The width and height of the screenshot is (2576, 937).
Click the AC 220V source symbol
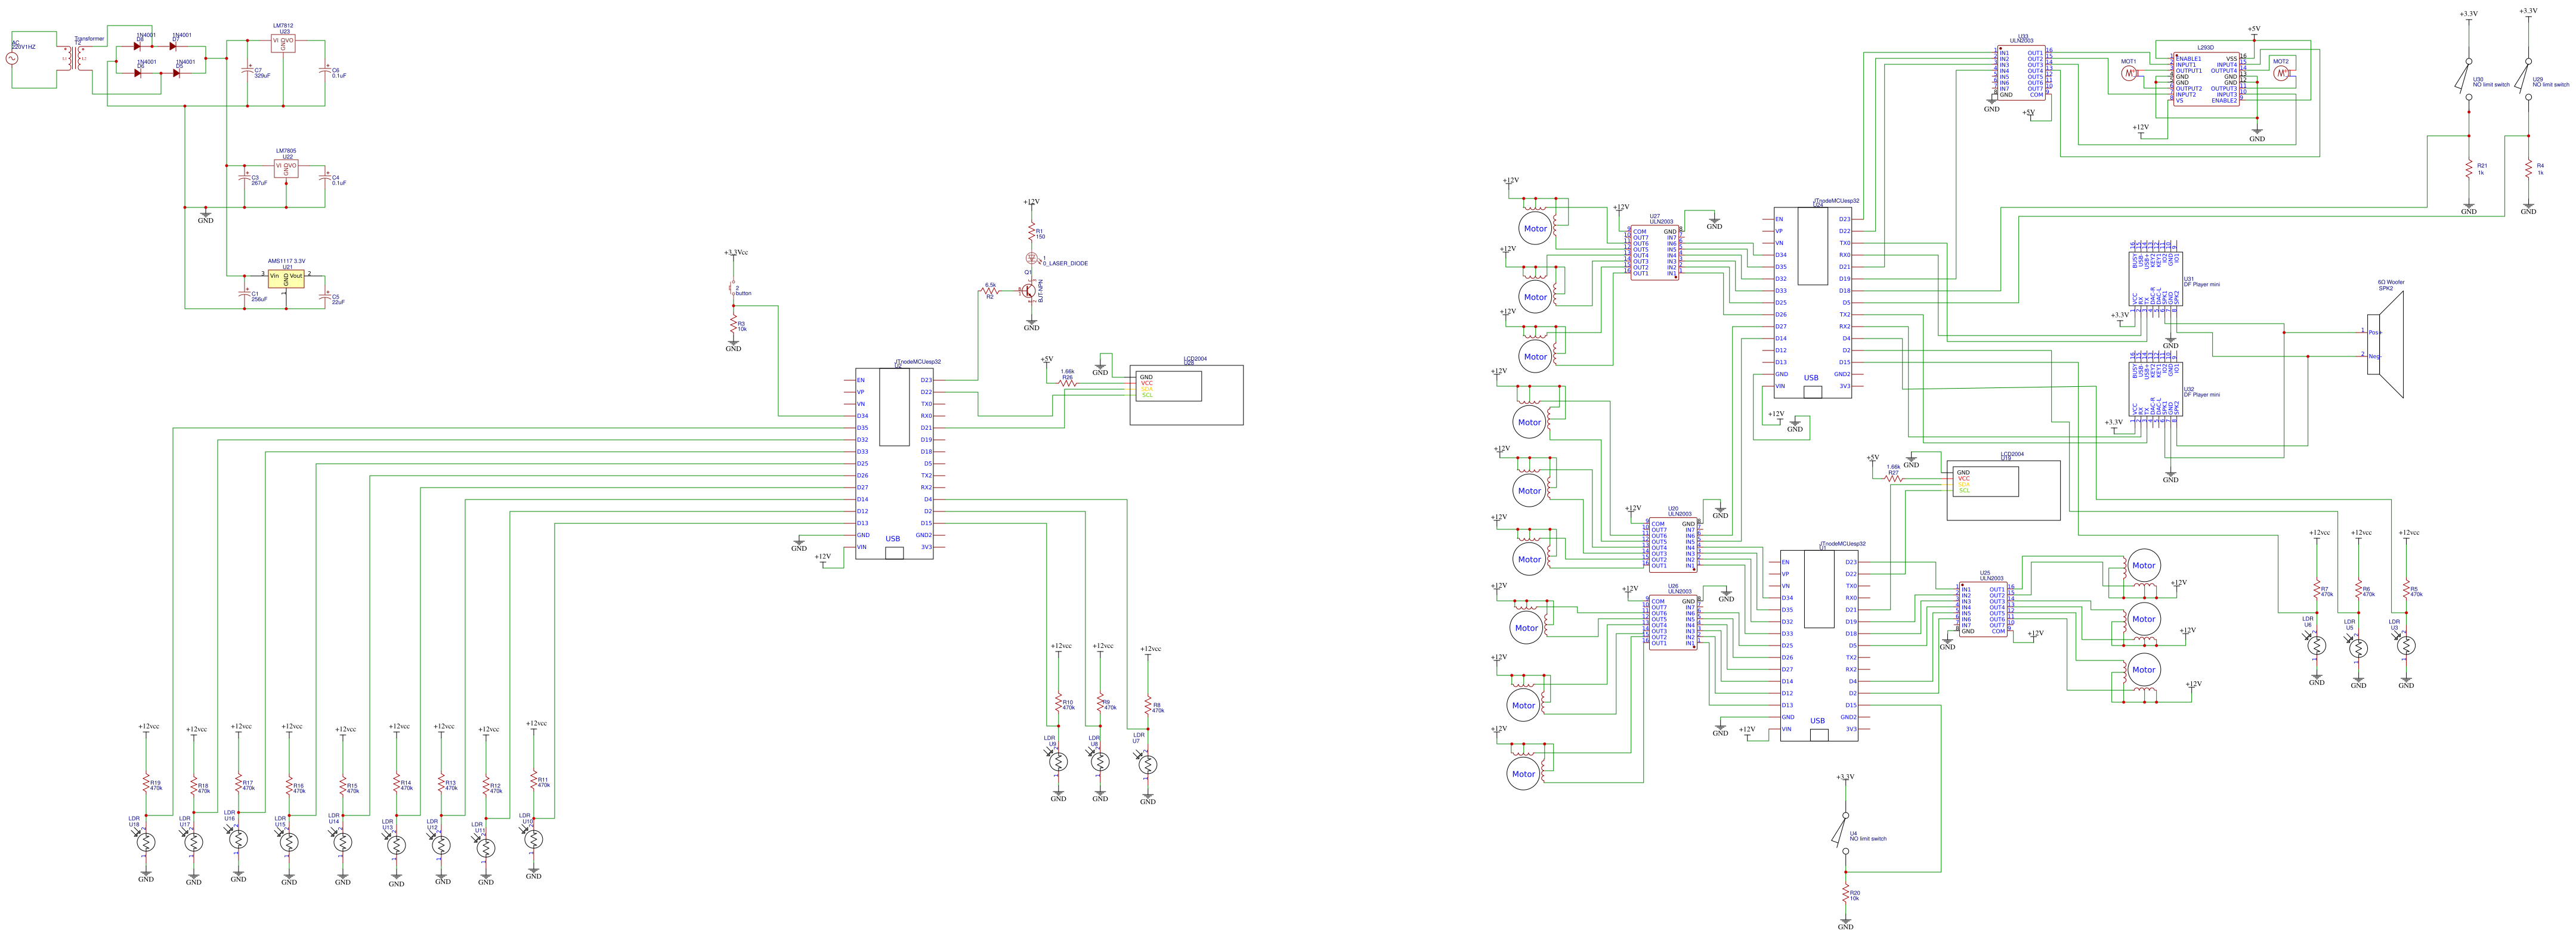tap(13, 59)
